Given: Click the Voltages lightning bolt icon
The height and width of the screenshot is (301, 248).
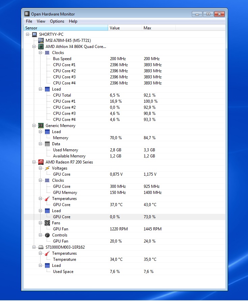Looking at the screenshot, I should point(47,168).
